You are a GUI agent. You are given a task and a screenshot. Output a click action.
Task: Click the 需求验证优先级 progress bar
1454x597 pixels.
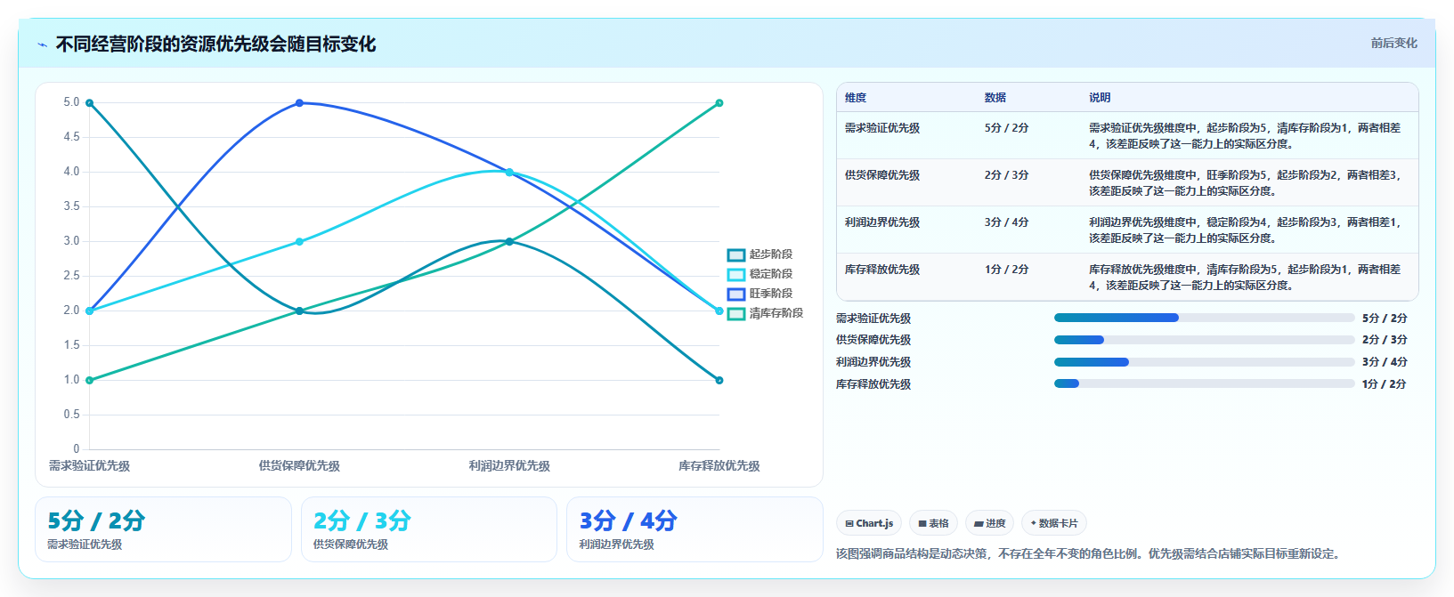(x=1204, y=318)
